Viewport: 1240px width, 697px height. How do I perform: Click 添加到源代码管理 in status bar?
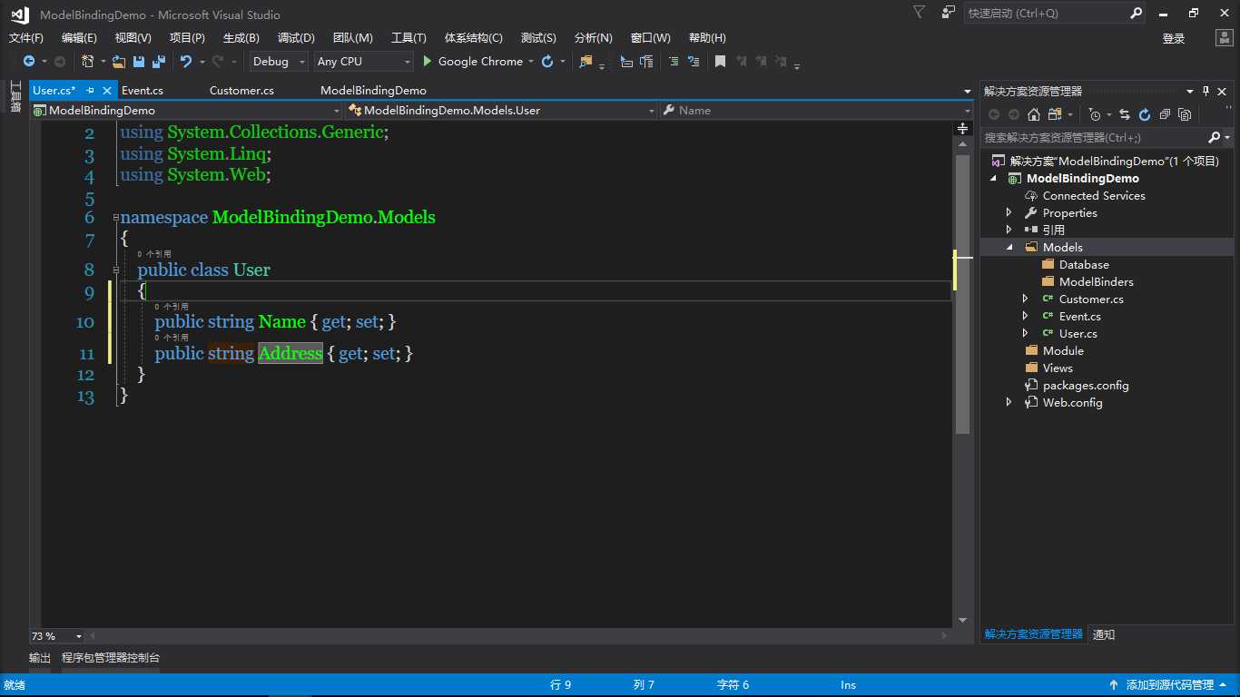[x=1169, y=685]
